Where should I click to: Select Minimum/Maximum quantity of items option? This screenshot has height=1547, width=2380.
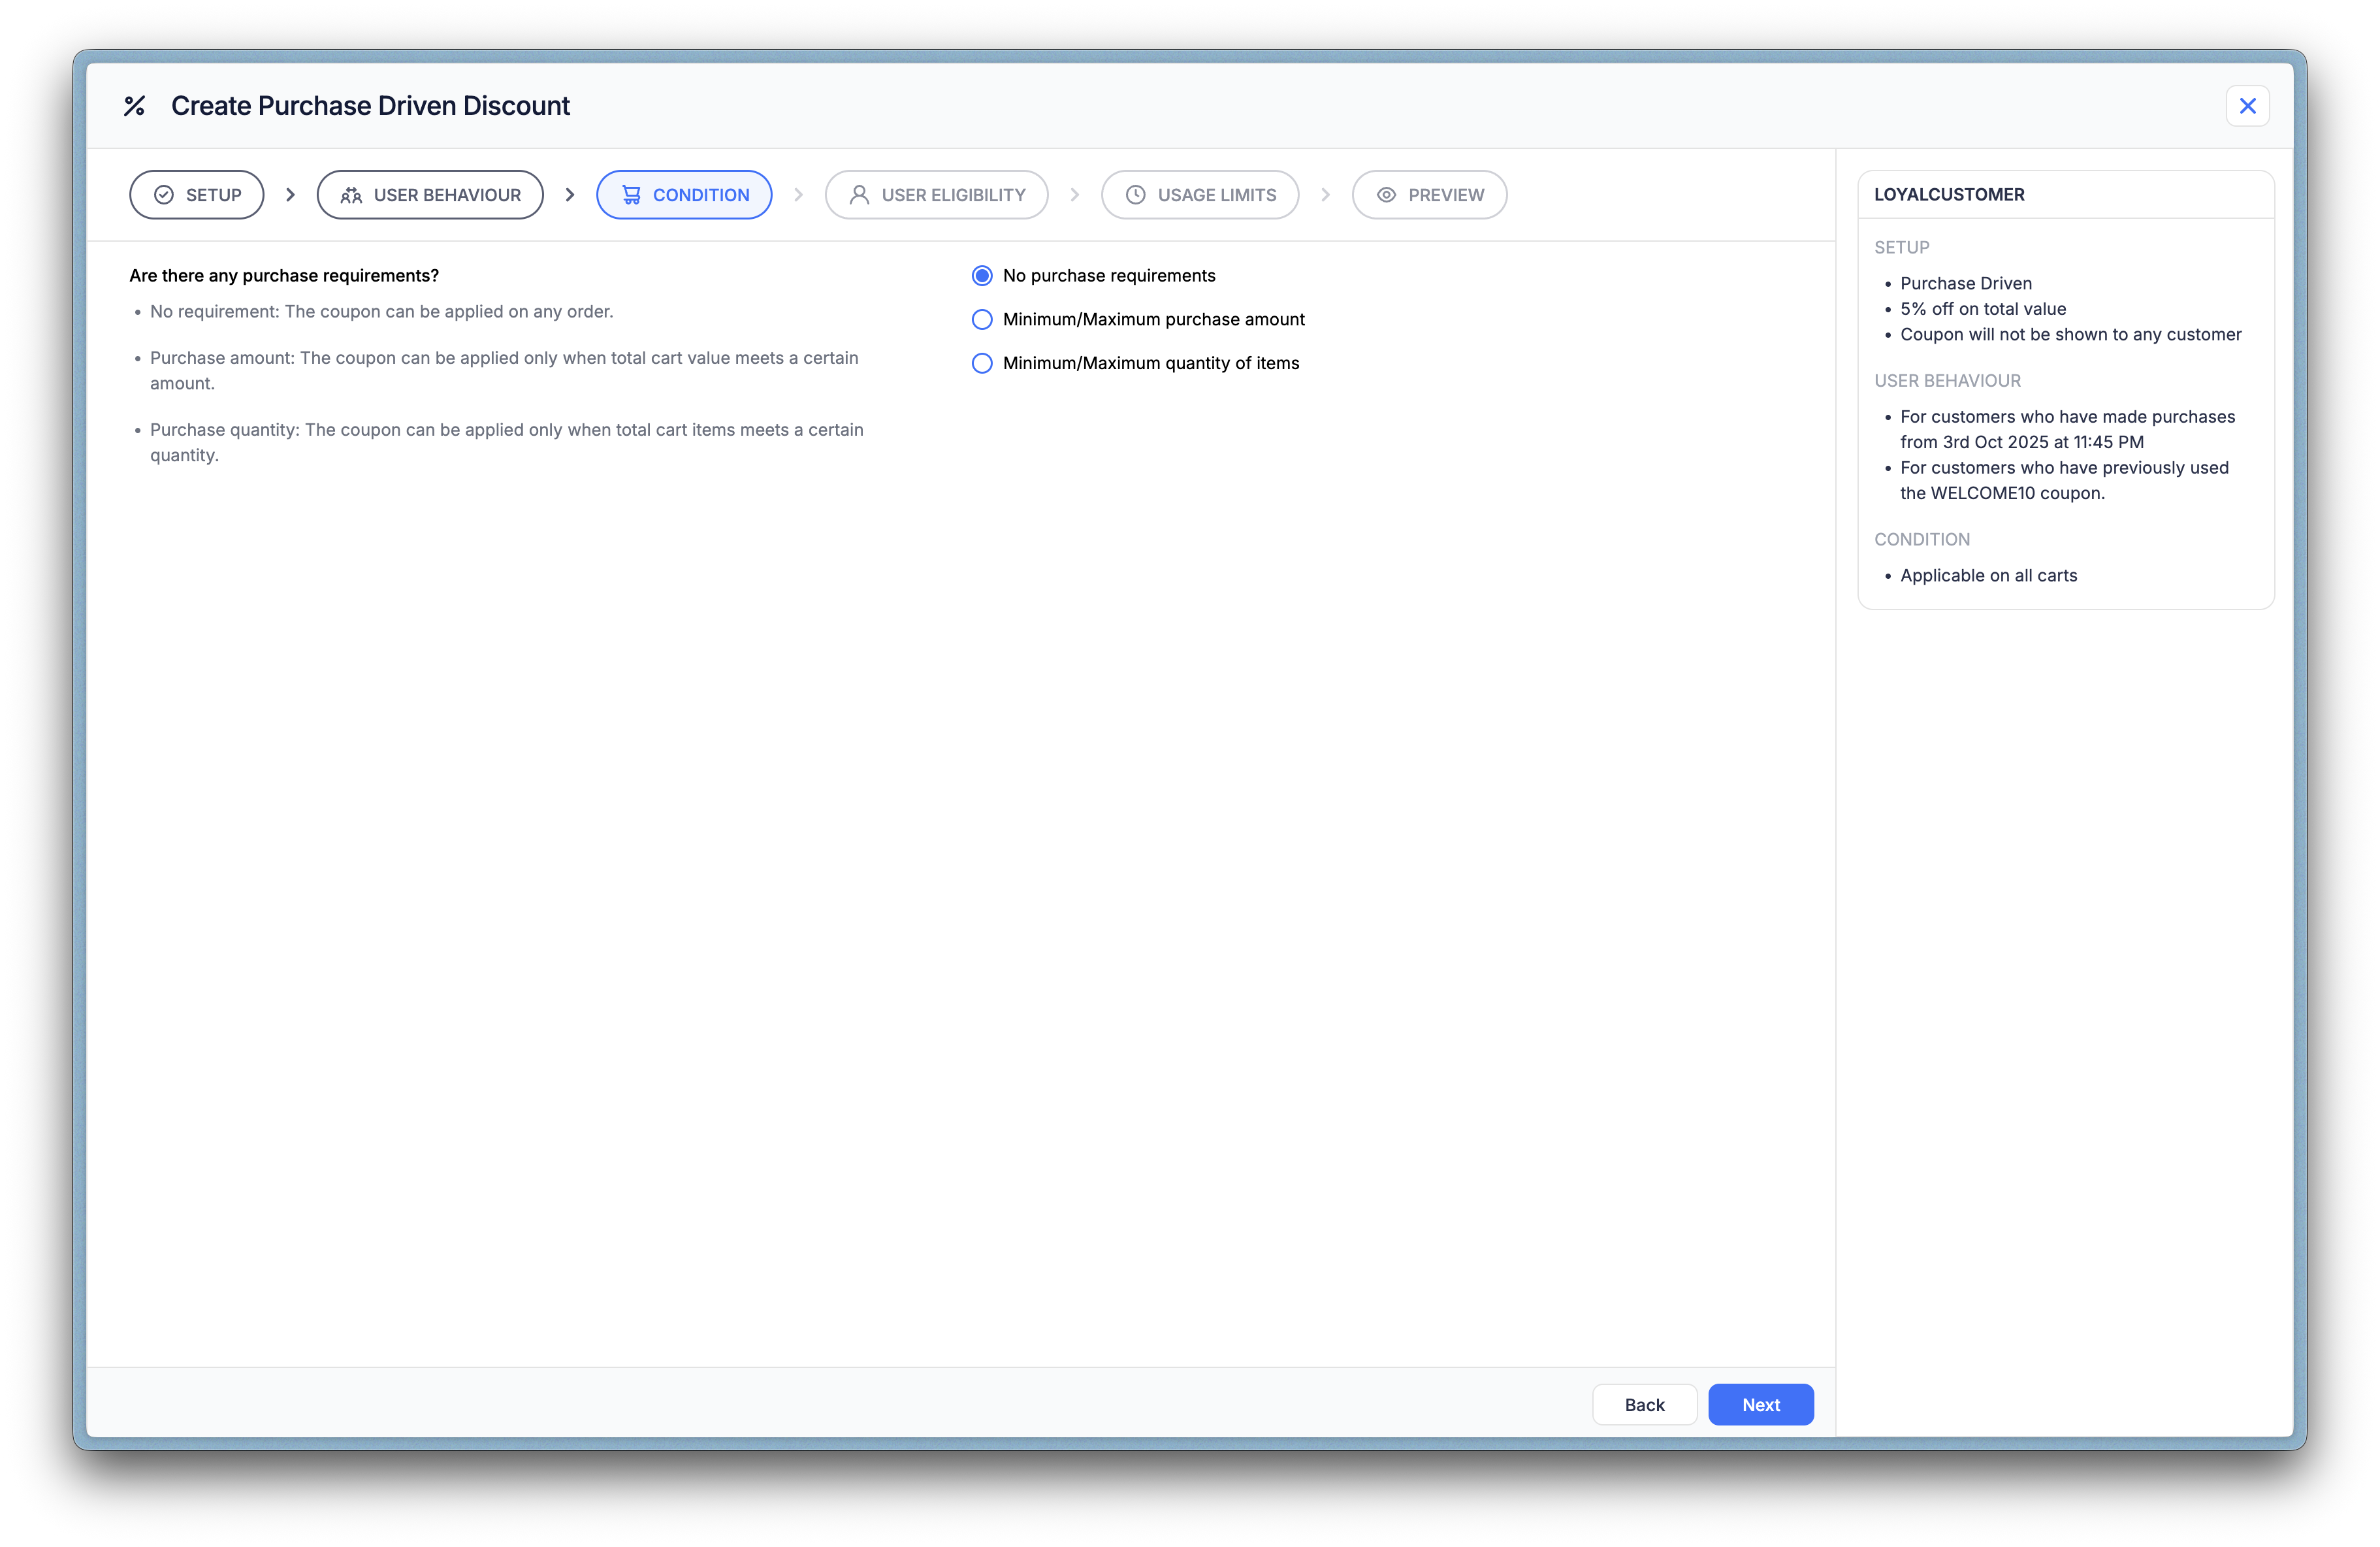982,364
